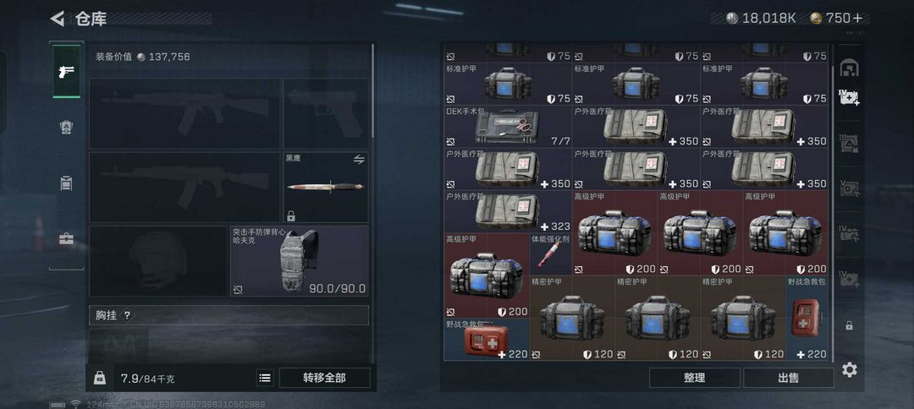Click the weight lock icon beside 7.9/84千克
Image resolution: width=914 pixels, height=409 pixels.
click(99, 379)
